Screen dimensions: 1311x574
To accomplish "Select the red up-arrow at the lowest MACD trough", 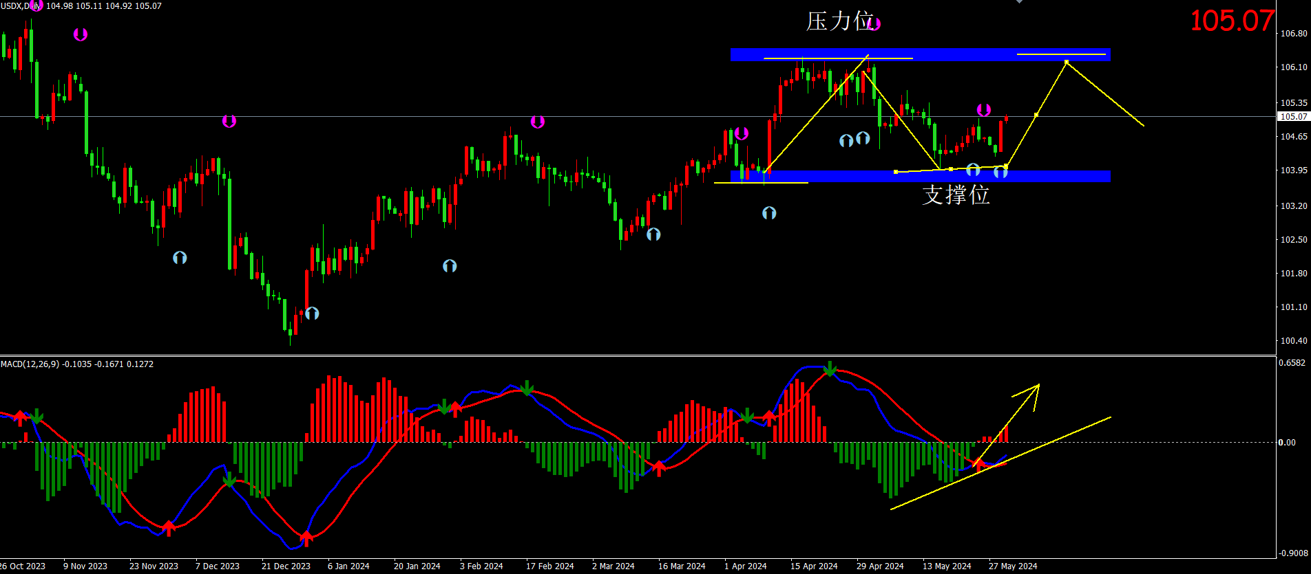I will tap(306, 538).
